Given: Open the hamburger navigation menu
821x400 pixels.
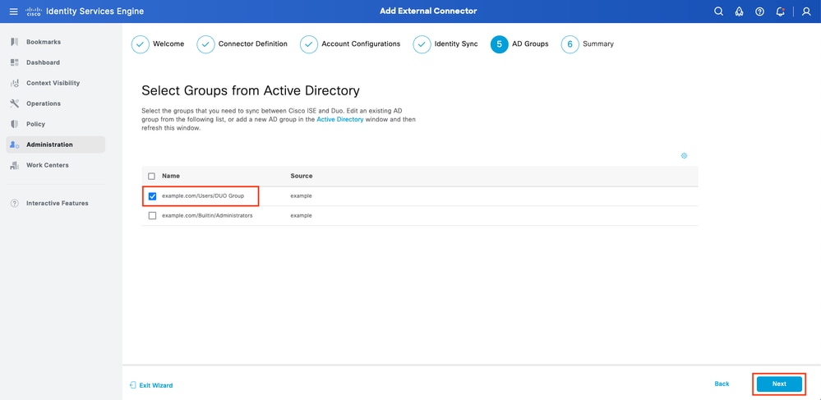Looking at the screenshot, I should click(14, 11).
